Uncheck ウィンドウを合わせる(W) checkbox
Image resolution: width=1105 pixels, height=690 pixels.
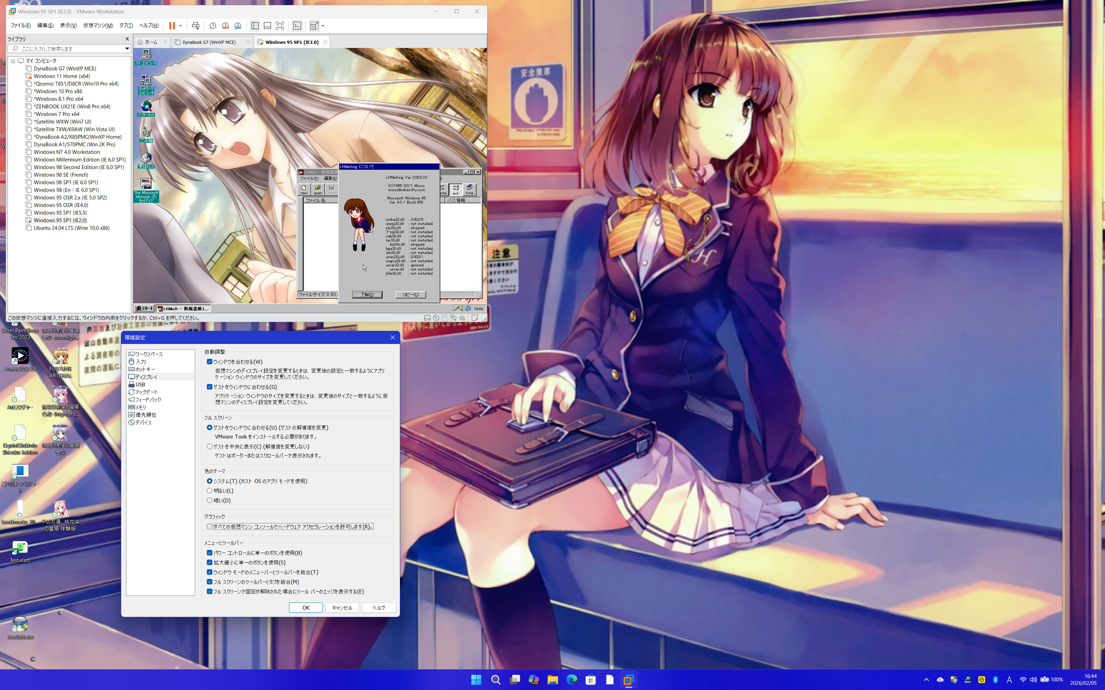click(210, 362)
